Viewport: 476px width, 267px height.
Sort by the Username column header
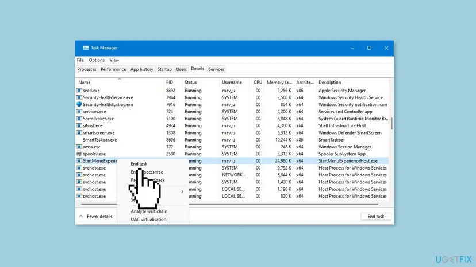tap(232, 83)
